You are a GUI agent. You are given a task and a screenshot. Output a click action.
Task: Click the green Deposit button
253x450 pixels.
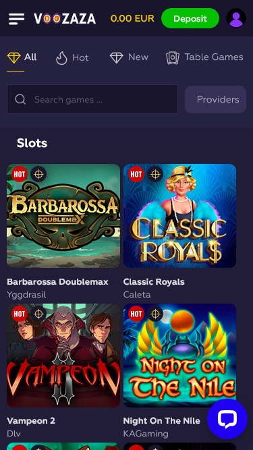pyautogui.click(x=190, y=18)
